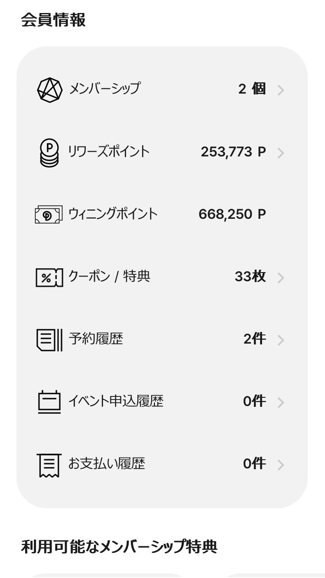Click chevron beside お支払い履歴 0件
The image size is (325, 578).
(281, 465)
